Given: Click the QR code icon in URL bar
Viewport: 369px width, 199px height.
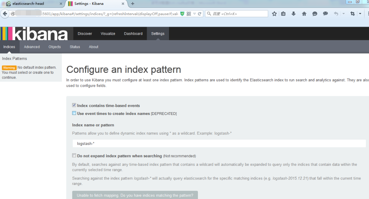Looking at the screenshot, I should (189, 14).
